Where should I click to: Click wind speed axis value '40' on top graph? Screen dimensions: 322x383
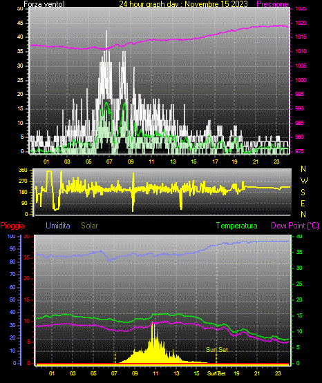click(20, 37)
